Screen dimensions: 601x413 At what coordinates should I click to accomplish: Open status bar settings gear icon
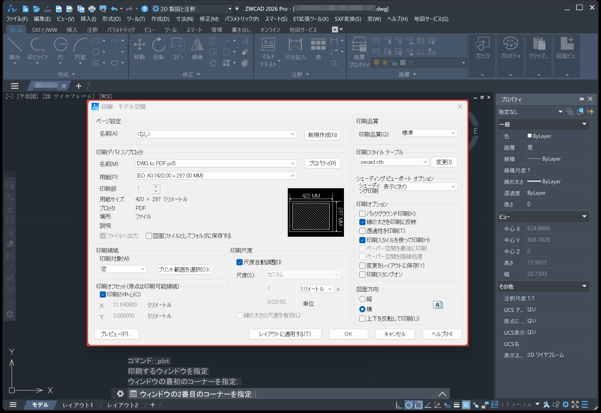tap(566, 404)
